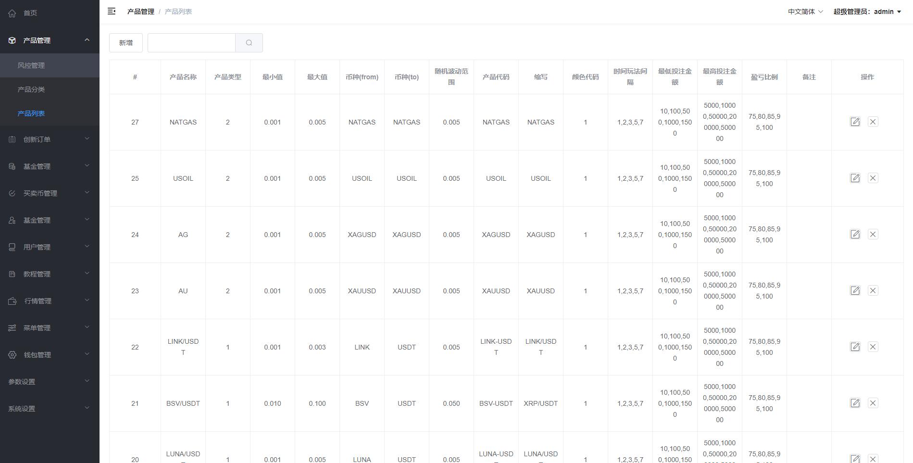Click the edit icon for NATGAS row
The width and height of the screenshot is (913, 463).
tap(855, 122)
